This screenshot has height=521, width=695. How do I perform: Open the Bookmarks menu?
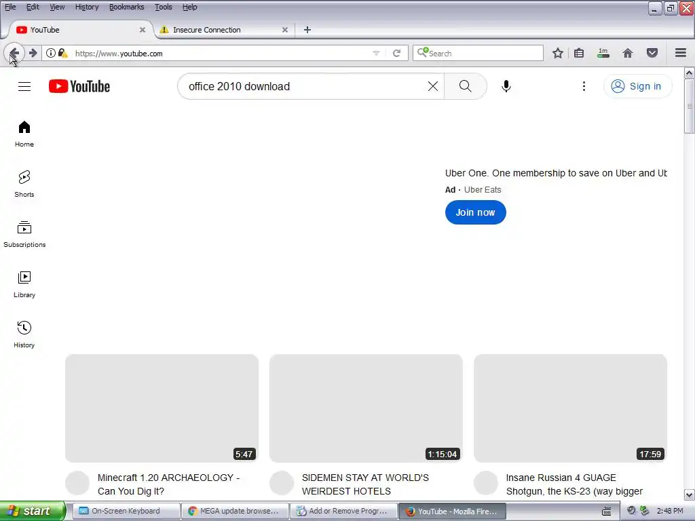click(127, 7)
